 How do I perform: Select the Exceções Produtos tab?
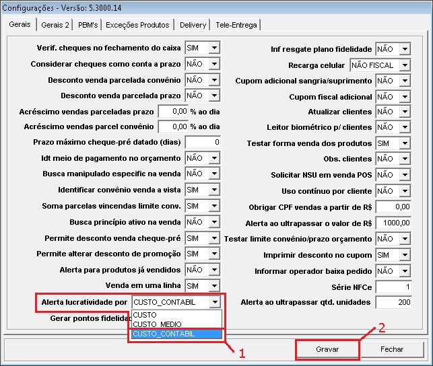(x=137, y=25)
